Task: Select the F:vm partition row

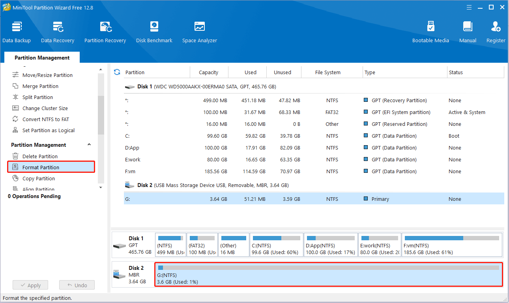Action: (314, 171)
